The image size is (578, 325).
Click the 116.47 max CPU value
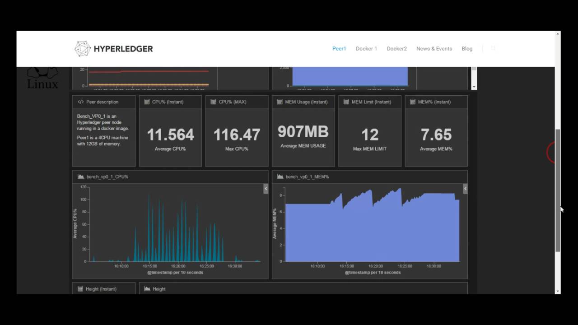[x=237, y=135]
